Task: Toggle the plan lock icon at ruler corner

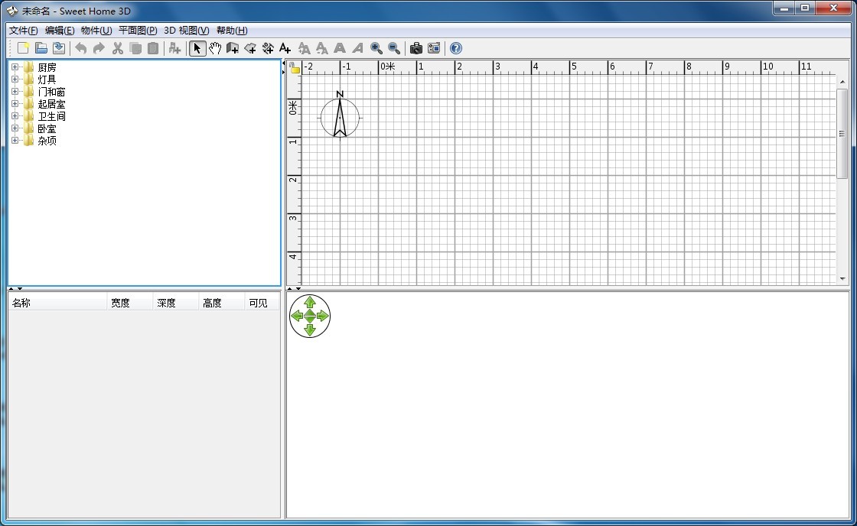Action: click(x=295, y=68)
